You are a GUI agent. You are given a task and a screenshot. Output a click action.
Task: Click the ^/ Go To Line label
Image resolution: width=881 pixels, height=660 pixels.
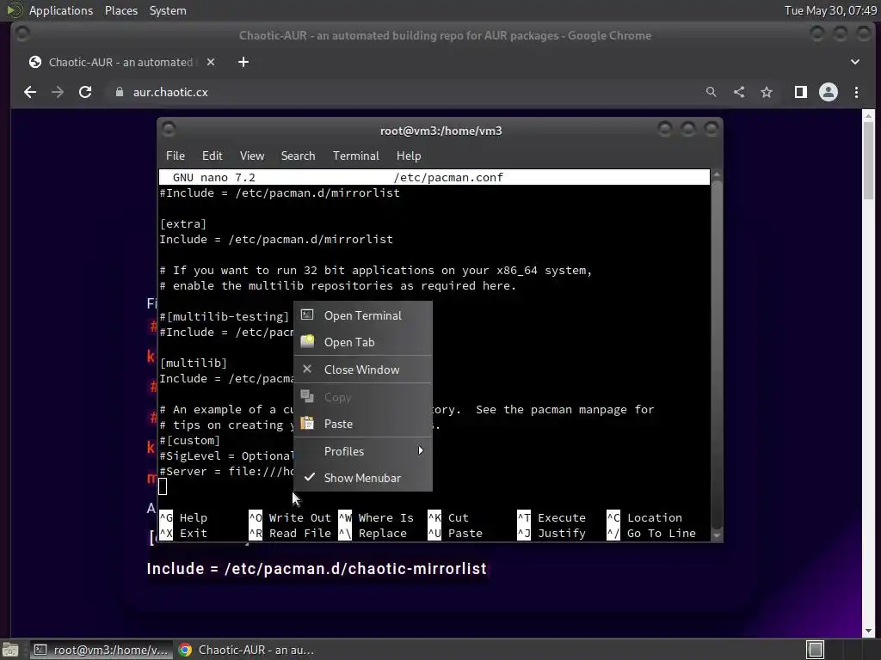pos(652,533)
